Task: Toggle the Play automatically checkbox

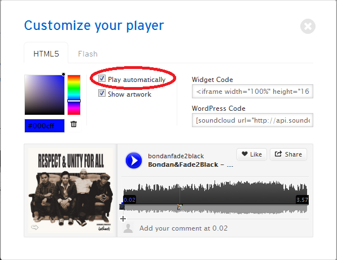Action: pyautogui.click(x=102, y=79)
